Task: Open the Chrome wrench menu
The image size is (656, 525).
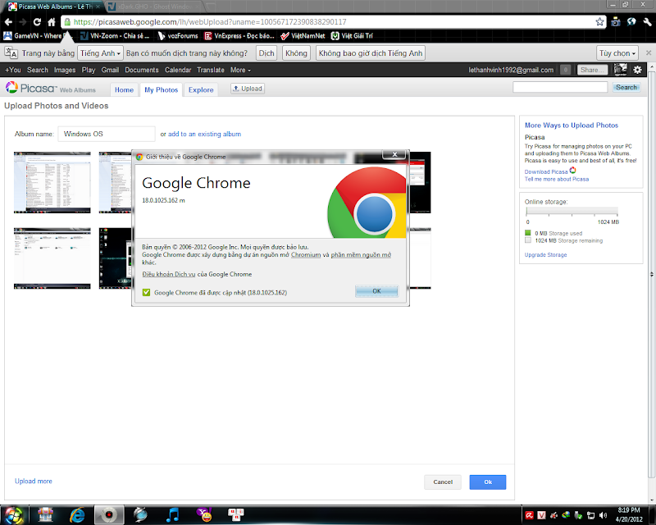Action: 647,22
